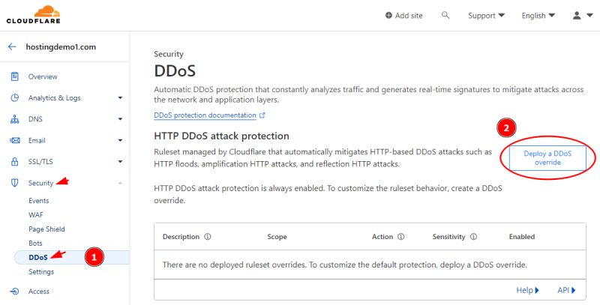Viewport: 600px width, 305px height.
Task: Click the Action column header
Action: click(382, 237)
